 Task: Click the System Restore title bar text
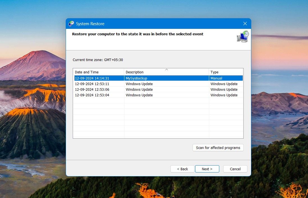90,24
